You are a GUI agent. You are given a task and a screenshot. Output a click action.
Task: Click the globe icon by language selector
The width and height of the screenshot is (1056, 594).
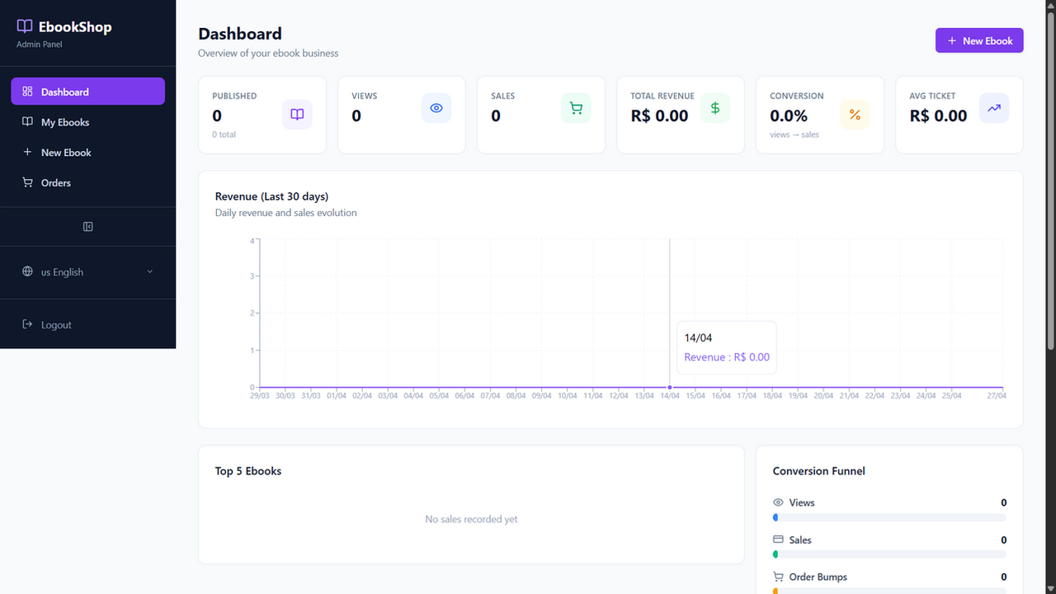[27, 272]
